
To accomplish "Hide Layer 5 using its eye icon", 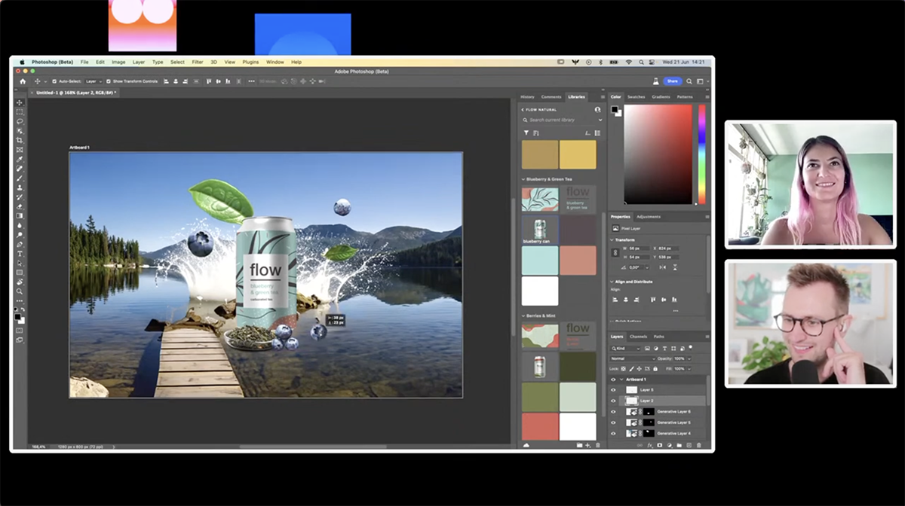I will pyautogui.click(x=614, y=390).
